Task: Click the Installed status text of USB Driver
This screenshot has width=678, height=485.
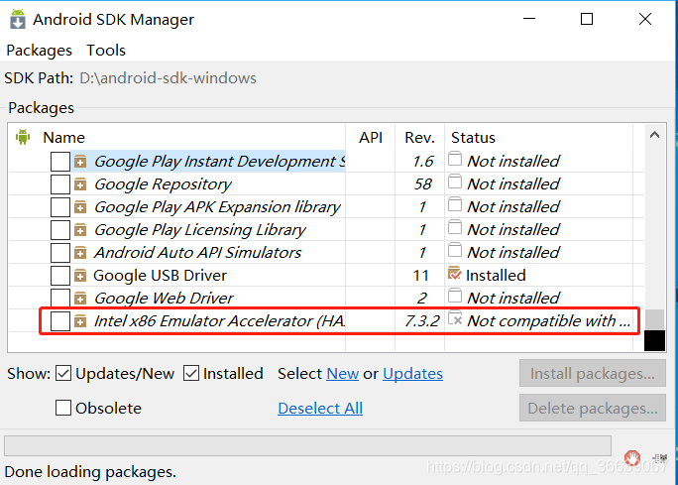Action: pos(496,276)
